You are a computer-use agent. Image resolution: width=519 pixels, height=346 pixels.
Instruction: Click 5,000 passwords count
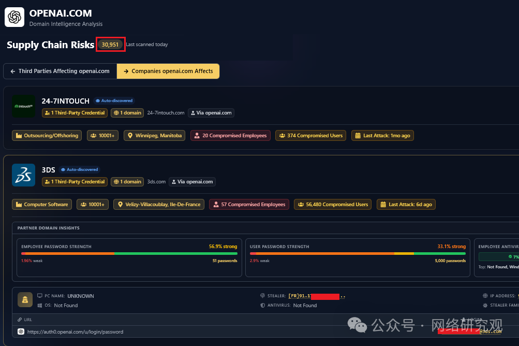coord(450,261)
